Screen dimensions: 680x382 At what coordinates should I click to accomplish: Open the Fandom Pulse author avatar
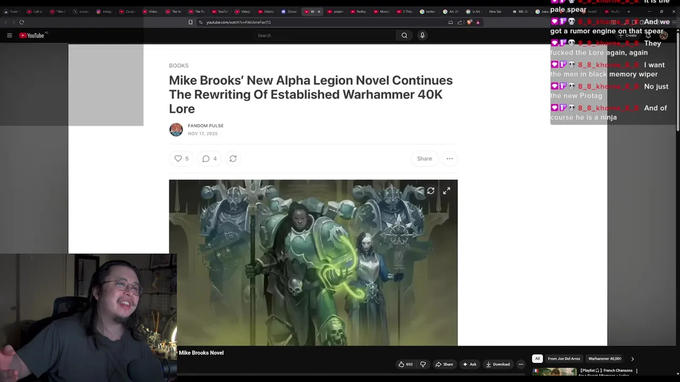click(176, 129)
